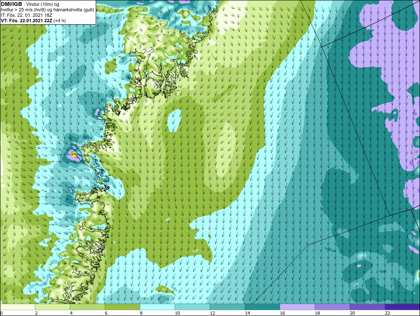Image resolution: width=420 pixels, height=316 pixels.
Task: Select the 20-22 m/s legend swatch
Action: pyautogui.click(x=367, y=307)
